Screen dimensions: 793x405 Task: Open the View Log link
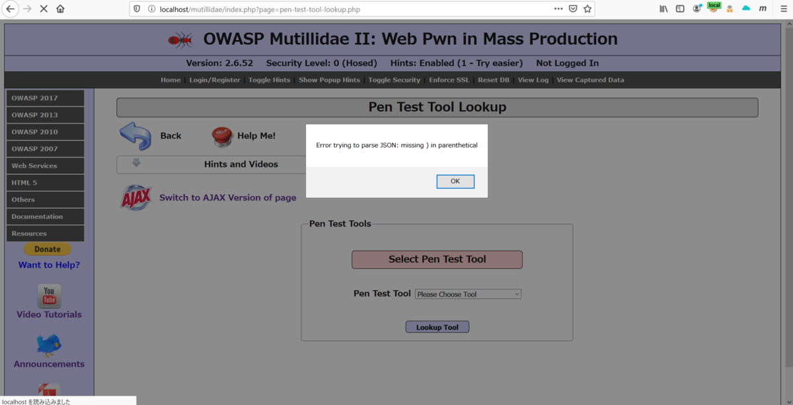pos(533,80)
